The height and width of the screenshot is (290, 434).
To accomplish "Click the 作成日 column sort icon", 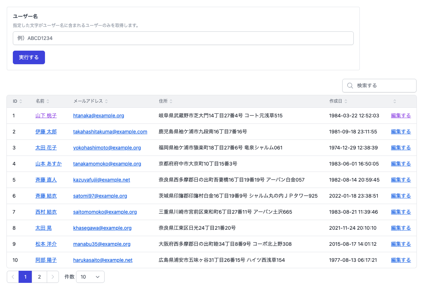I will click(x=346, y=101).
